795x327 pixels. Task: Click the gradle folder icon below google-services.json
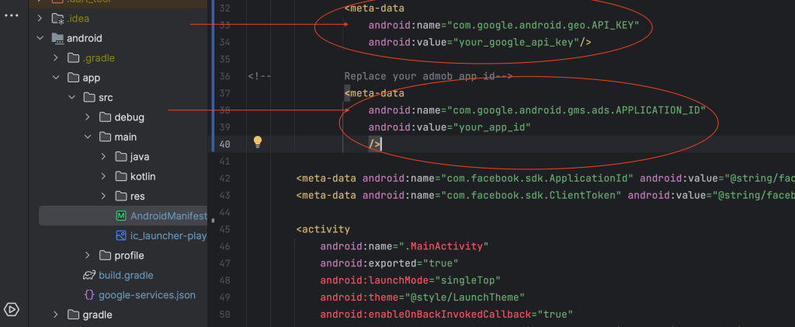coord(74,315)
